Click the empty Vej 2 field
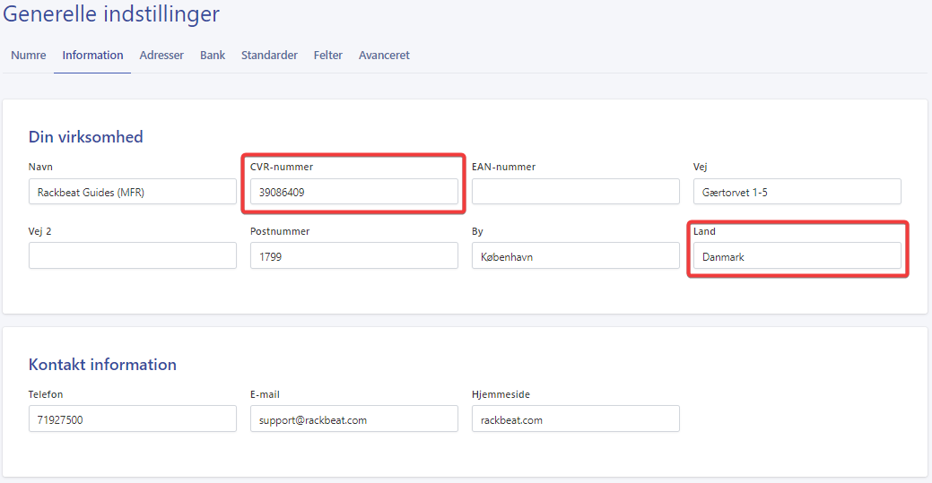The height and width of the screenshot is (483, 932). point(132,256)
